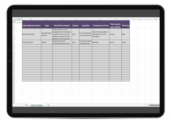Image resolution: width=171 pixels, height=125 pixels.
Task: Select the Payroll journal cell
Action: (32, 42)
